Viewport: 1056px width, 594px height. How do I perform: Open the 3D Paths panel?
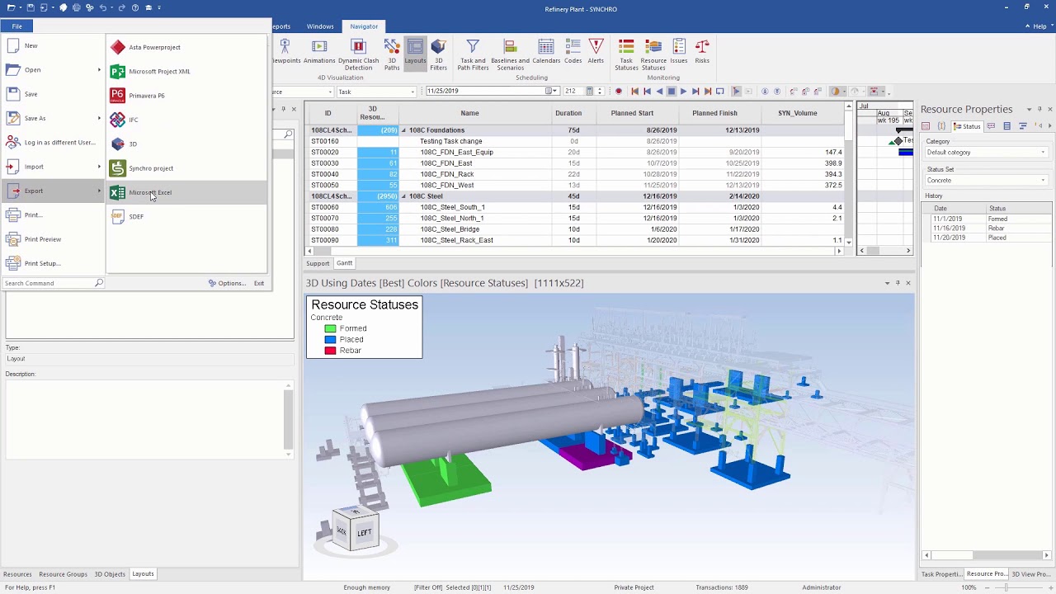tap(392, 54)
